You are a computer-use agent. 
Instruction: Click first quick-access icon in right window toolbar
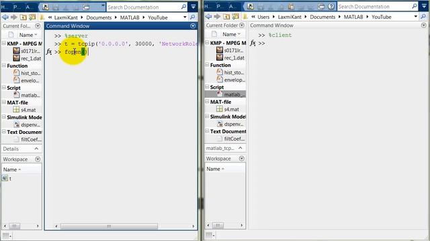click(251, 6)
